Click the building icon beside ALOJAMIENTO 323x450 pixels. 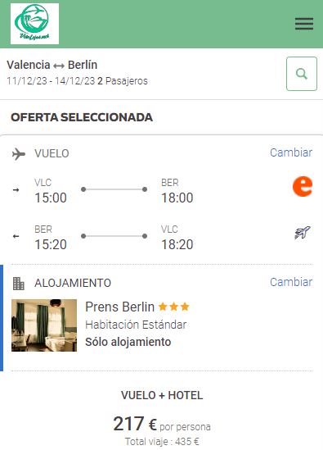19,284
